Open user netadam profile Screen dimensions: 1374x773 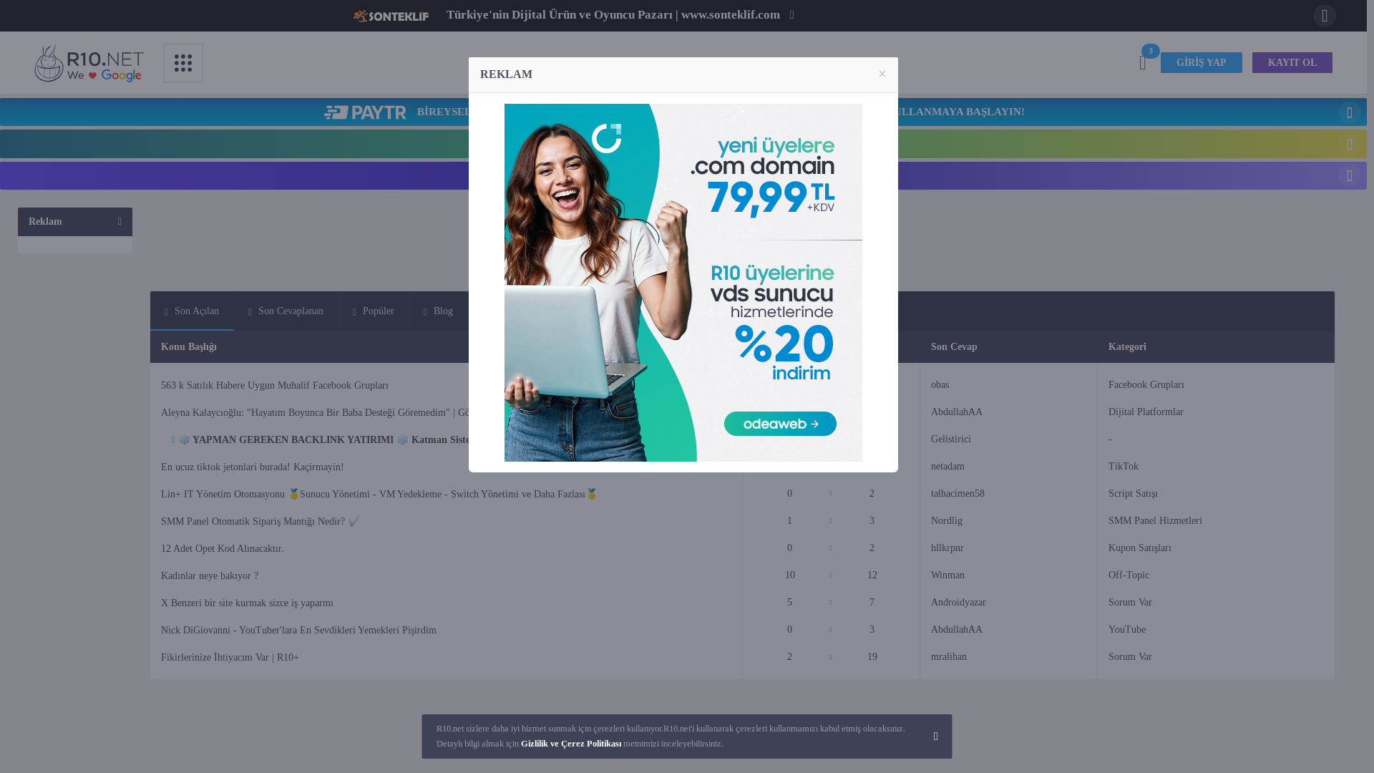tap(947, 467)
